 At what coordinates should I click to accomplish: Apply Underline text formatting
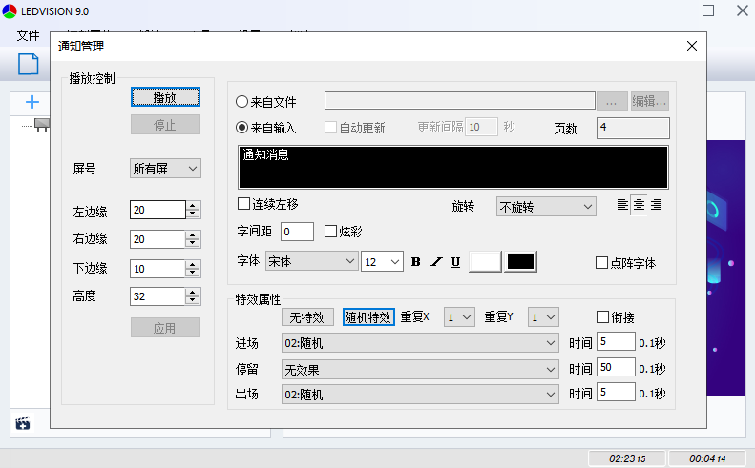456,262
